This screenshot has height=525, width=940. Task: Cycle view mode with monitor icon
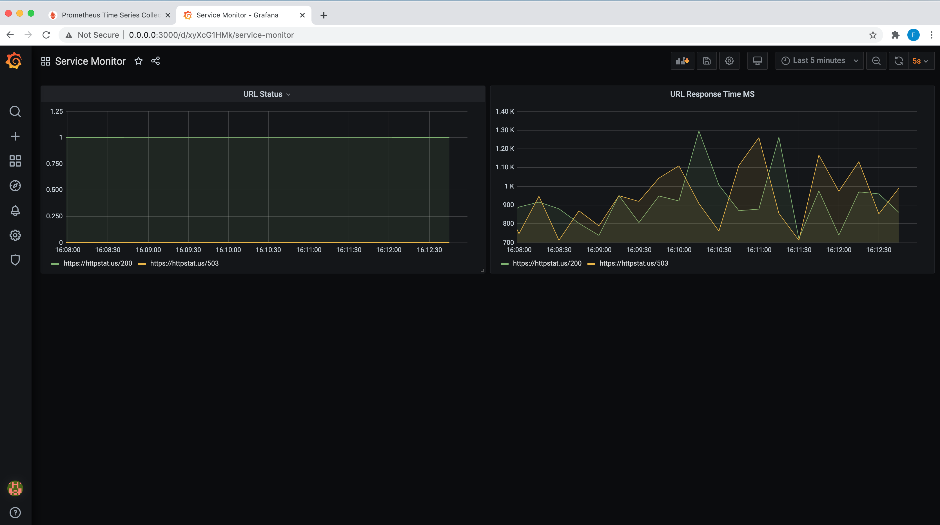pyautogui.click(x=757, y=61)
